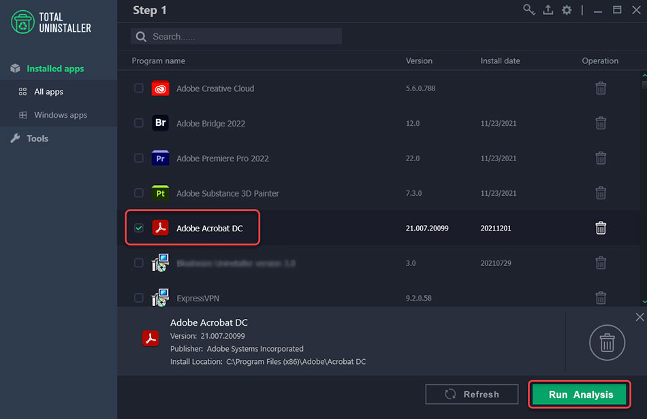Click the Search input field

236,36
